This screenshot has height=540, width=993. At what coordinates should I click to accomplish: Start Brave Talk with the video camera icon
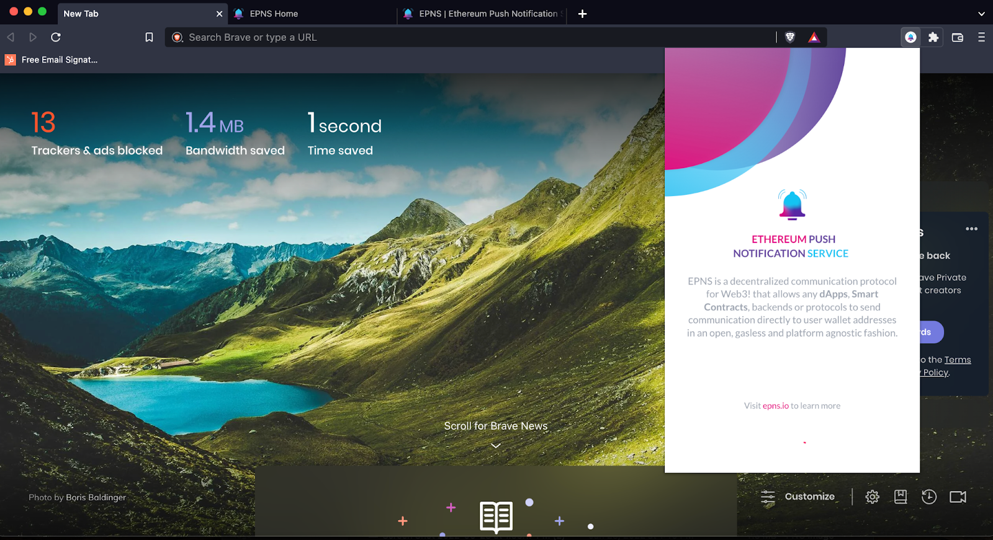tap(958, 497)
